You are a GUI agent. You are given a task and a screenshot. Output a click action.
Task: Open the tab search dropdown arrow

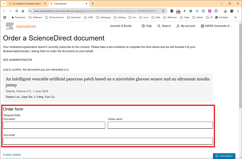(4, 4)
